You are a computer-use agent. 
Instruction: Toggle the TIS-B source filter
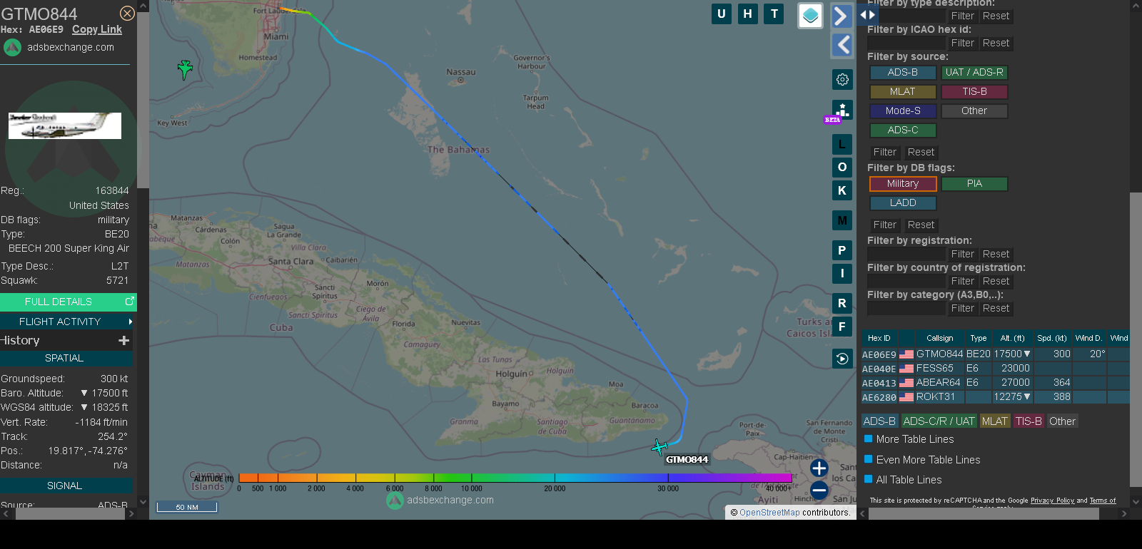point(974,92)
